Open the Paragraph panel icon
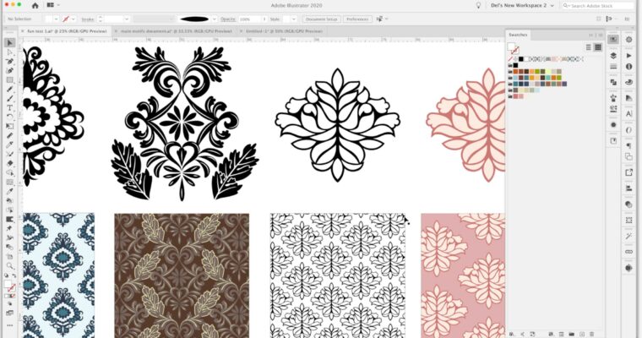Image resolution: width=642 pixels, height=338 pixels. (x=628, y=145)
